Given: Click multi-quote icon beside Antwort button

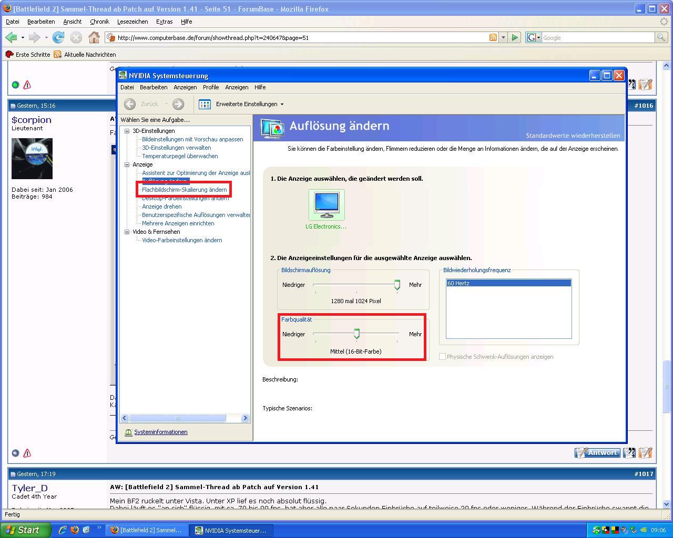Looking at the screenshot, I should [629, 452].
